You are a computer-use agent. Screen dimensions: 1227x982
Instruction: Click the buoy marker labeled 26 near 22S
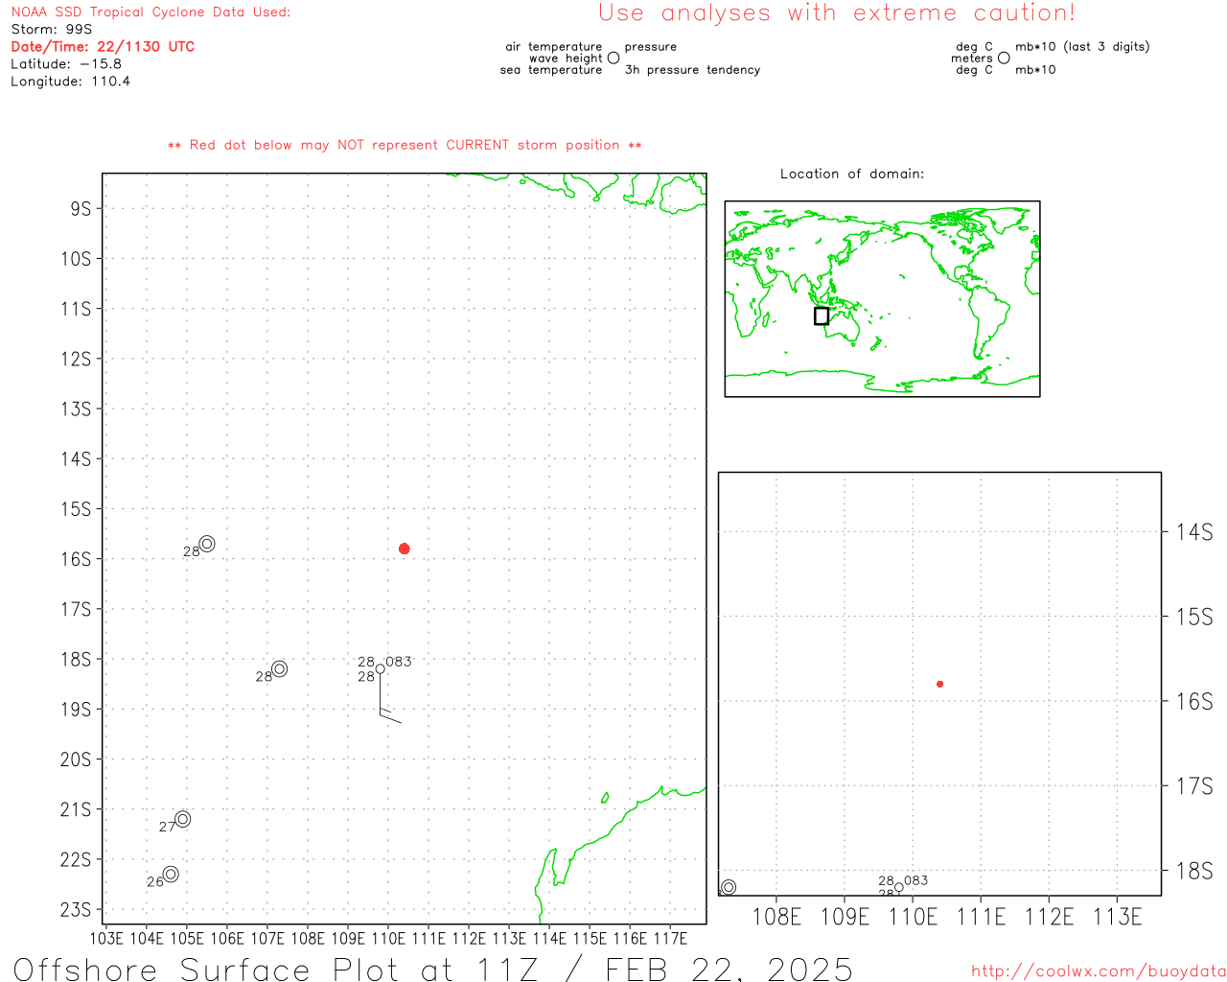click(171, 874)
